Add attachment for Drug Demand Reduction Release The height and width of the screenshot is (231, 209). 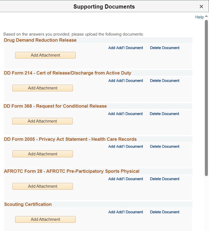coord(45,55)
